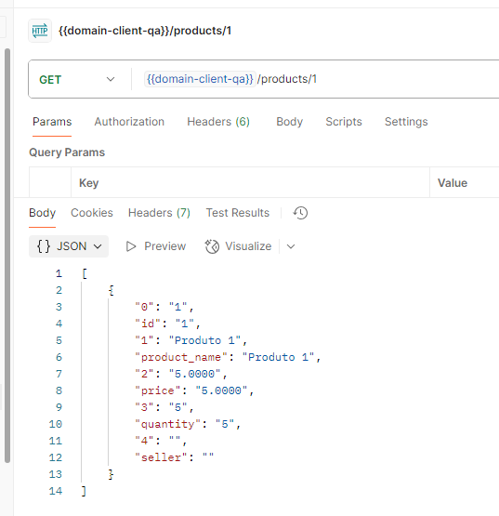Switch to the Authorization tab
The width and height of the screenshot is (499, 516).
click(129, 122)
